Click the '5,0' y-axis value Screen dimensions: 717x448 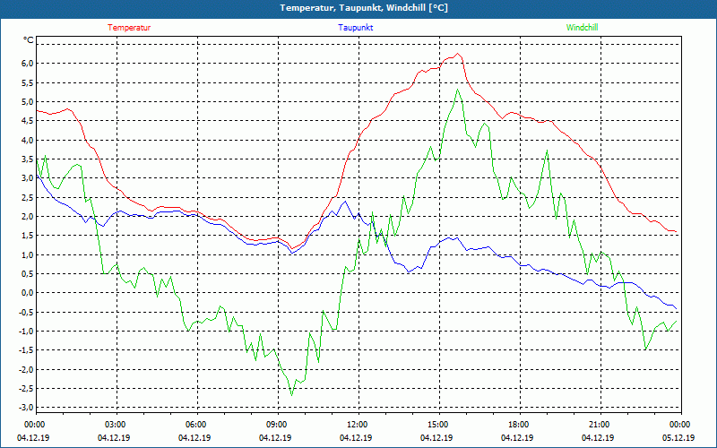28,102
